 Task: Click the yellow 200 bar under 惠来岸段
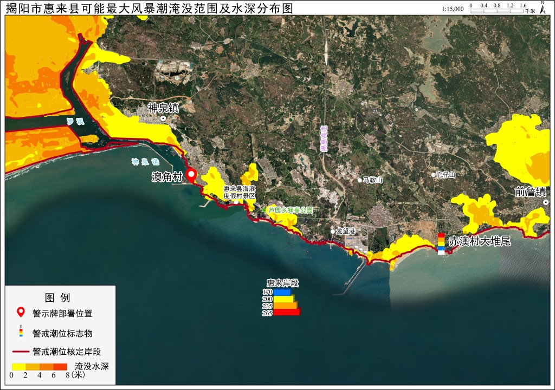283,299
